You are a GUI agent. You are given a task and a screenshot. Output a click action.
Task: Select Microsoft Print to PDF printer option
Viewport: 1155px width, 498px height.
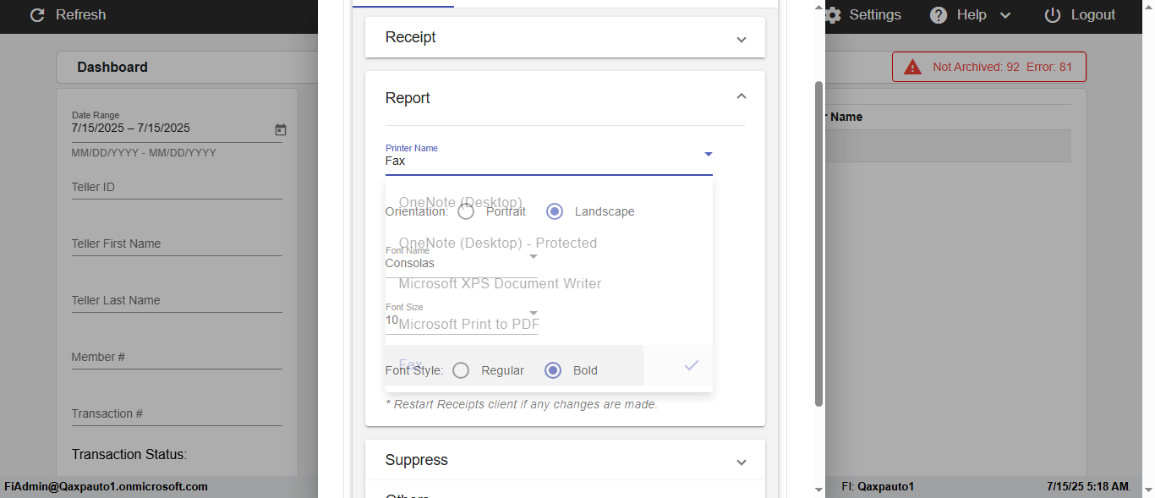(x=468, y=324)
